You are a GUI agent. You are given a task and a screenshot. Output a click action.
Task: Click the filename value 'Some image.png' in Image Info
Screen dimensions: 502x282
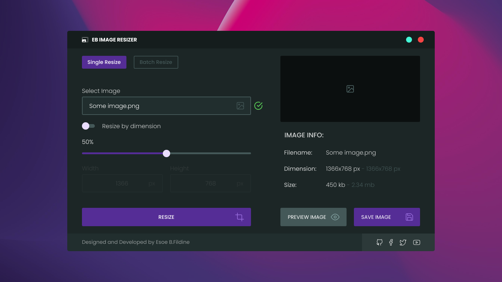click(351, 152)
